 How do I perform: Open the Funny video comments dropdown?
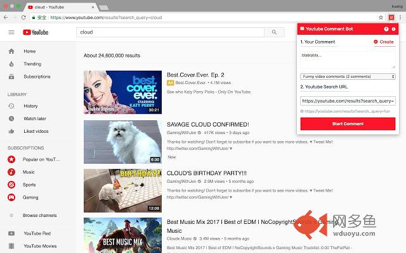[x=348, y=77]
